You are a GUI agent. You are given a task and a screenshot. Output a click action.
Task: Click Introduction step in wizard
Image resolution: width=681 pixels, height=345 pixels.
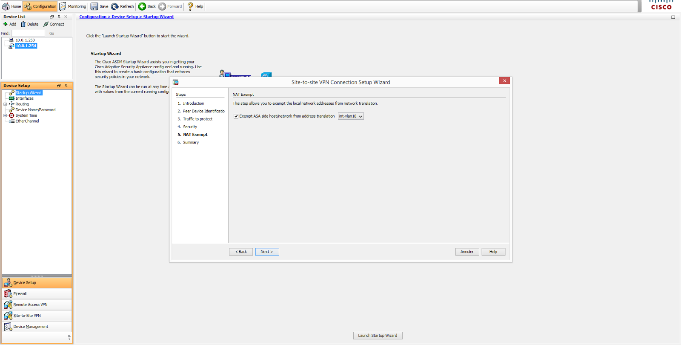(x=194, y=103)
